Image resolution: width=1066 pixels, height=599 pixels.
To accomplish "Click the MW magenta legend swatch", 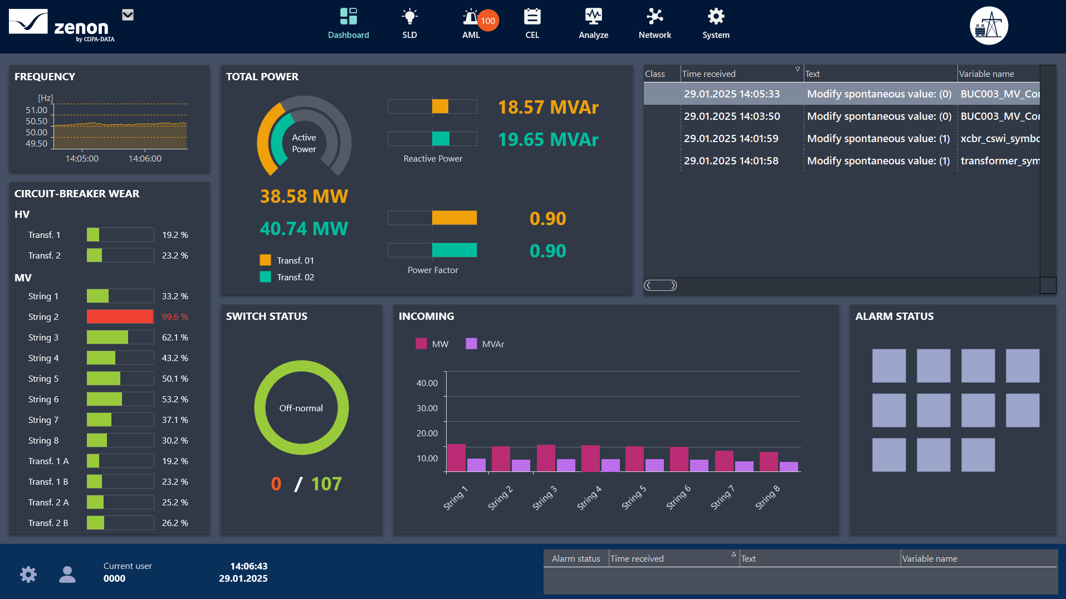I will tap(421, 344).
